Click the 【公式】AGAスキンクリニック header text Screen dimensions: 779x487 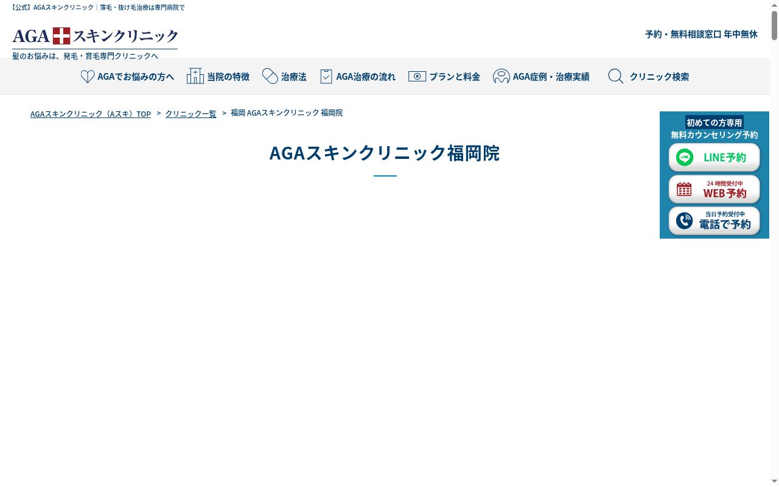[x=97, y=7]
